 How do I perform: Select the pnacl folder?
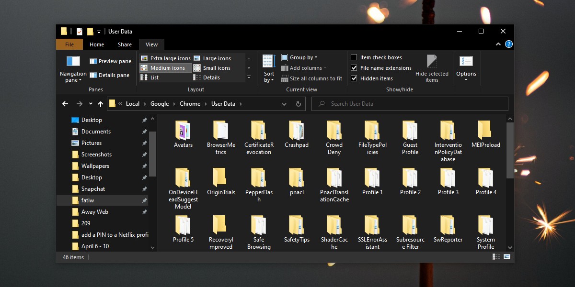tap(297, 182)
